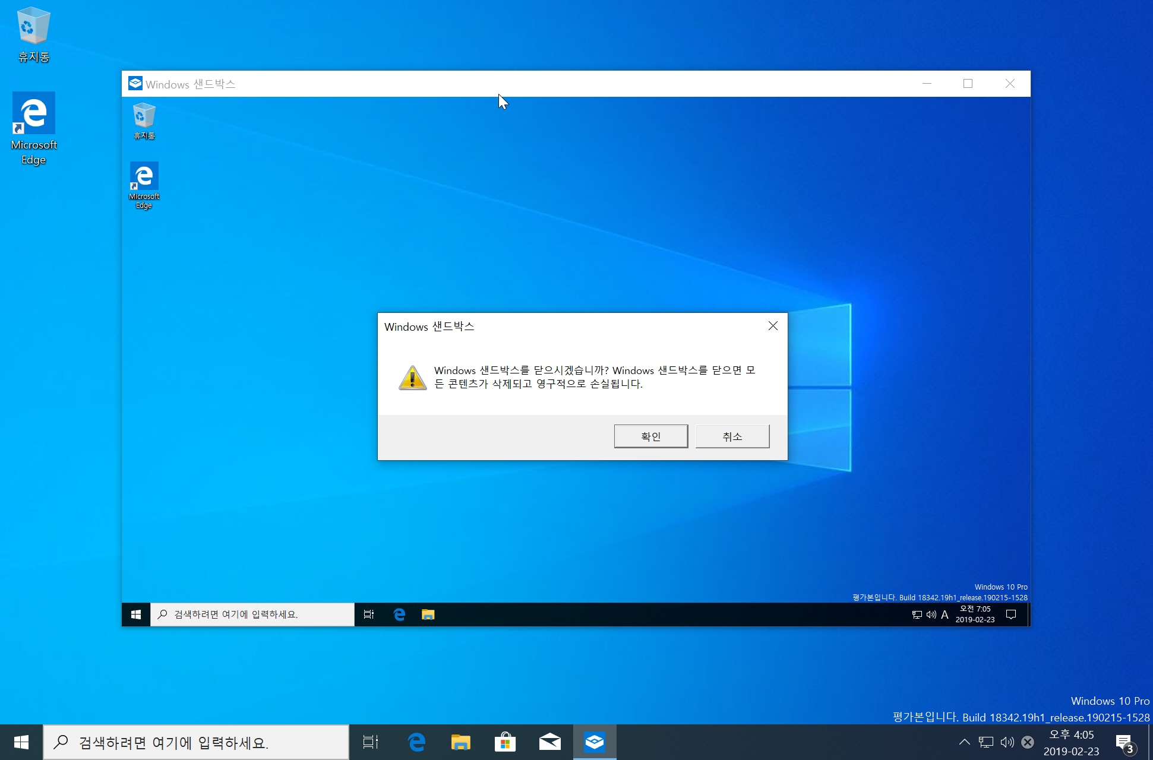Cancel the dialog with 취소 button

pyautogui.click(x=732, y=436)
